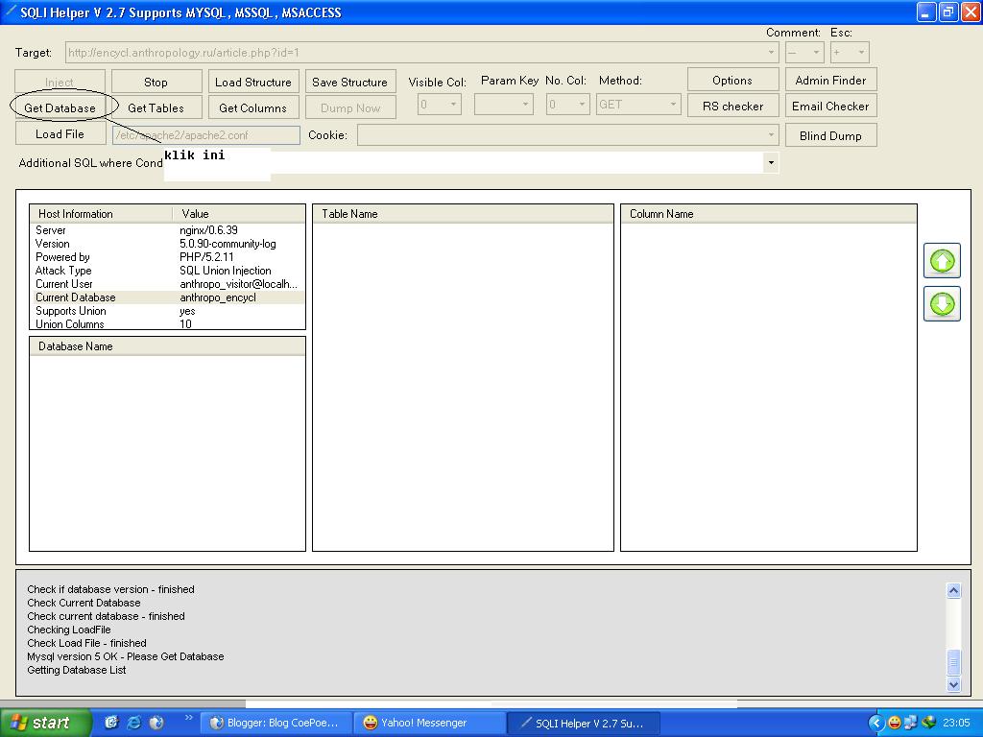The height and width of the screenshot is (737, 983).
Task: Open the Esc dropdown
Action: (862, 53)
